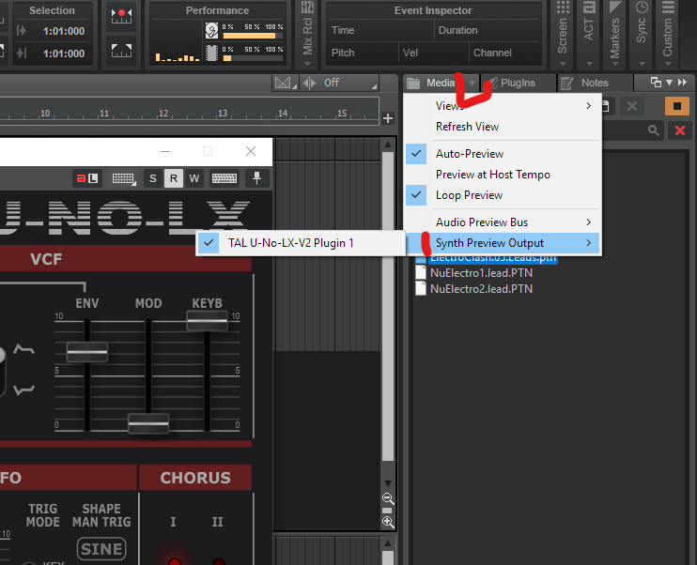Open the browser options triangle dropdown
The image size is (697, 565).
click(x=669, y=83)
